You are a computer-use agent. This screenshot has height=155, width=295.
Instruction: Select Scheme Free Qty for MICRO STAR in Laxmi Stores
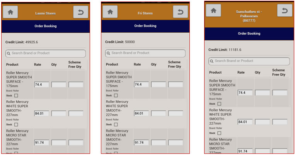point(76,143)
